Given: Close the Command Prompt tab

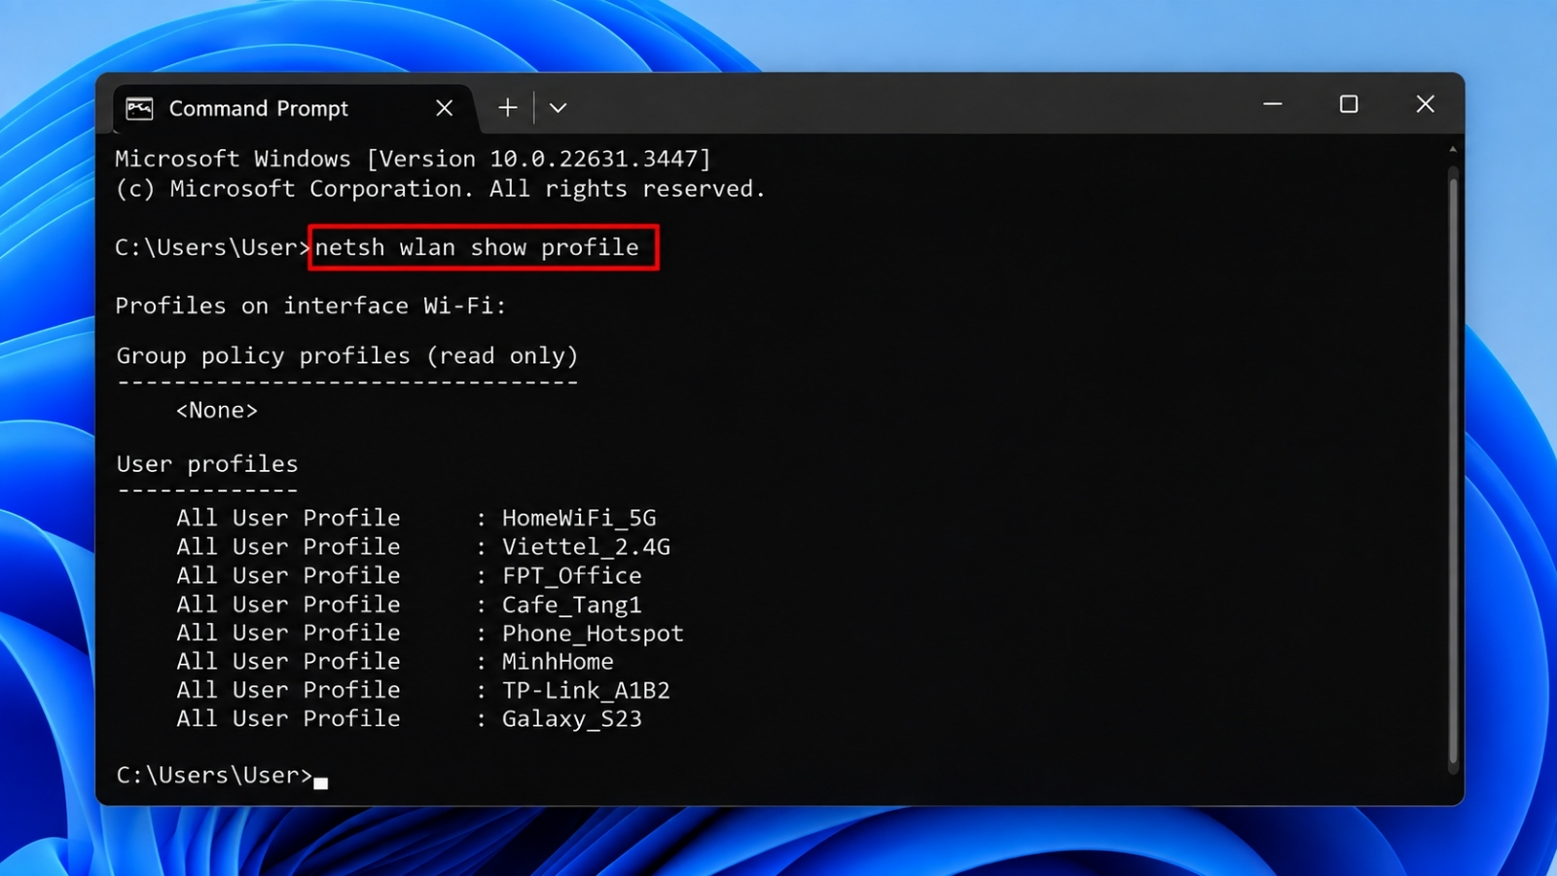Looking at the screenshot, I should [x=445, y=108].
